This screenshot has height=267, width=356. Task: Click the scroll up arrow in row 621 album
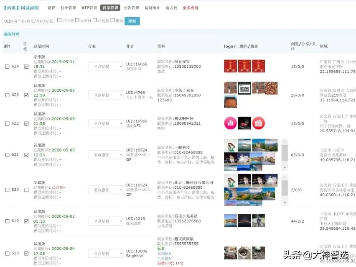coord(285,142)
